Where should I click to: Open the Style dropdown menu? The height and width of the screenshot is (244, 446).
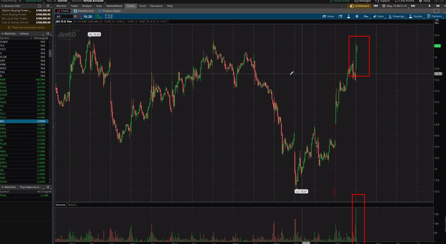[x=378, y=16]
